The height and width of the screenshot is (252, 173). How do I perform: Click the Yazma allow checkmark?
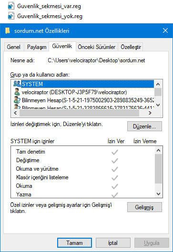click(x=115, y=195)
